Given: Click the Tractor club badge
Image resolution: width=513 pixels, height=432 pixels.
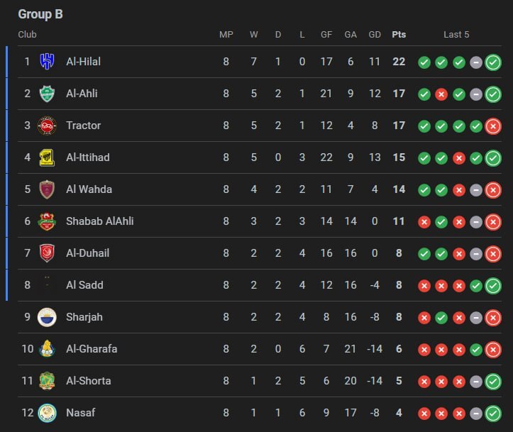Looking at the screenshot, I should (x=47, y=126).
